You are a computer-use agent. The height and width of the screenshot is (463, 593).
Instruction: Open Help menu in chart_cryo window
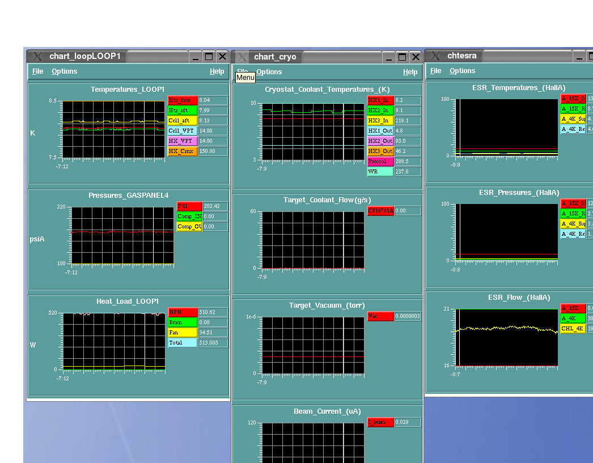pos(410,72)
